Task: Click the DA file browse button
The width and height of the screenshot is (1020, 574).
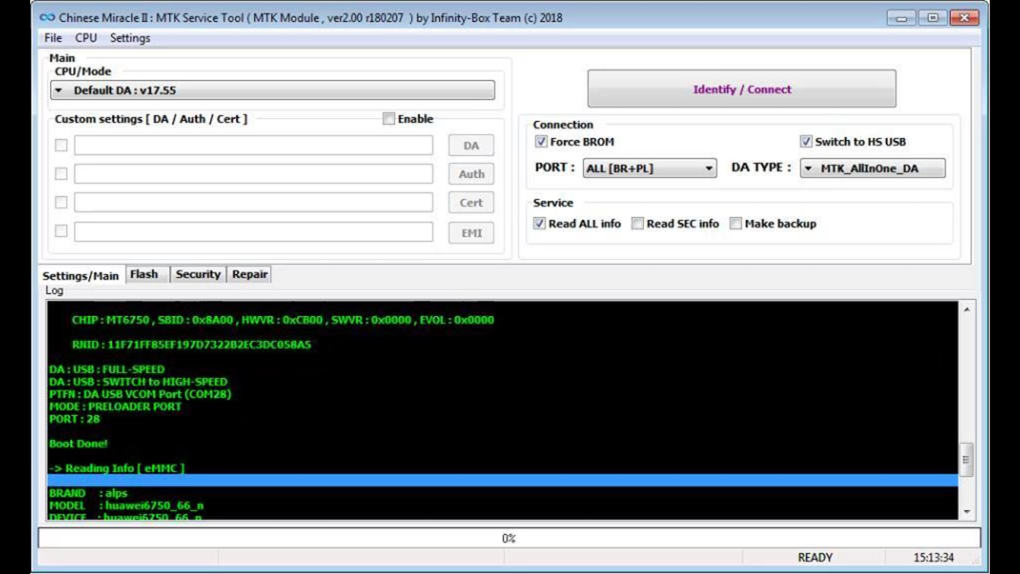Action: pos(470,145)
